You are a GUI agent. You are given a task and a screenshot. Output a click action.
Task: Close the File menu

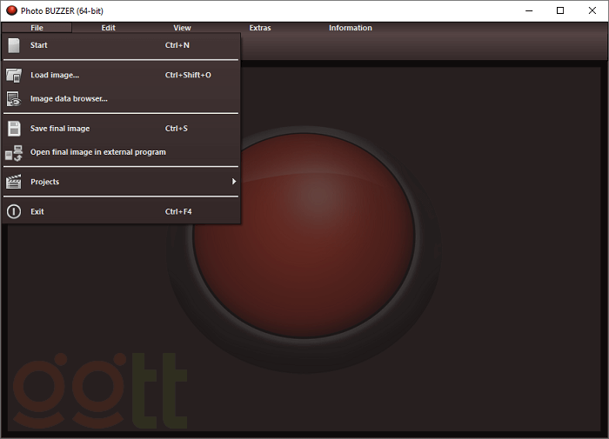click(37, 28)
